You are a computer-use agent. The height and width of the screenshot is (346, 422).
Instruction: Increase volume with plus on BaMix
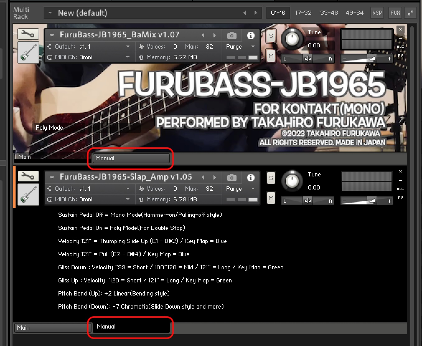389,59
